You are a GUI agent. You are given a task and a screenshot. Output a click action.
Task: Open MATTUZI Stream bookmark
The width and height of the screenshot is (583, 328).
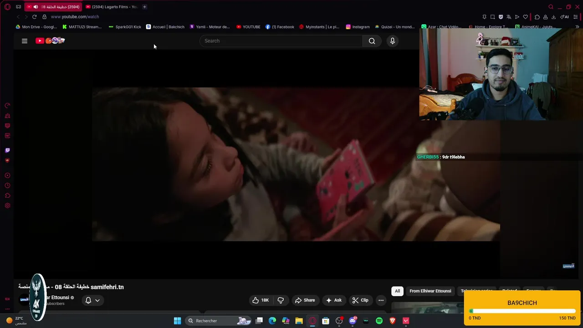82,27
